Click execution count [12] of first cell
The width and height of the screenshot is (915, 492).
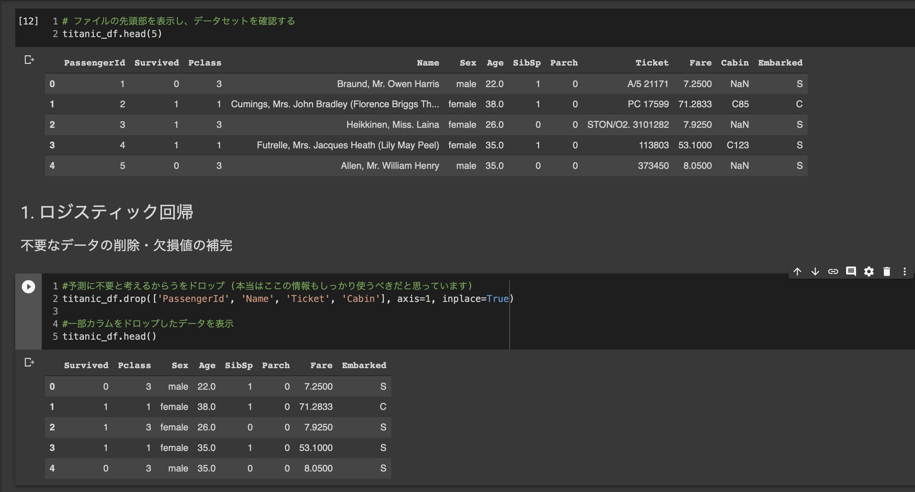28,21
